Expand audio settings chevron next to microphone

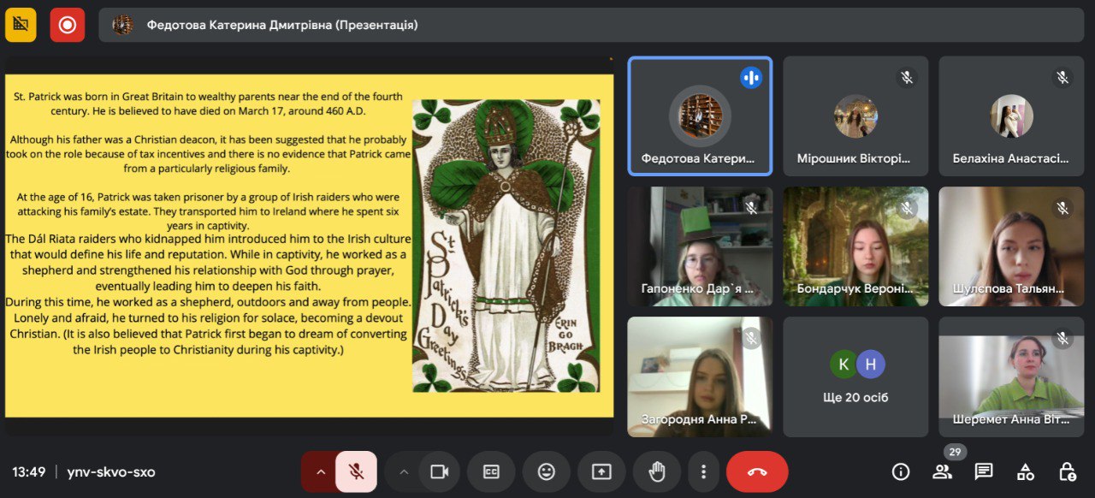(x=320, y=471)
